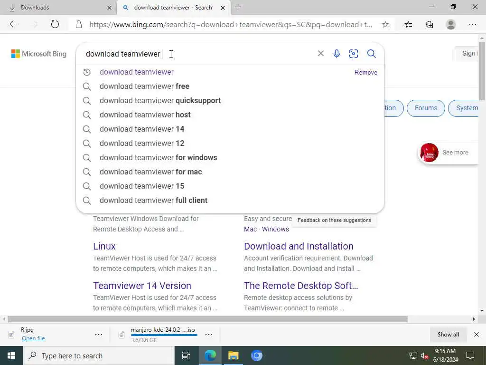Open the Linux result link
This screenshot has height=365, width=486.
[x=104, y=246]
